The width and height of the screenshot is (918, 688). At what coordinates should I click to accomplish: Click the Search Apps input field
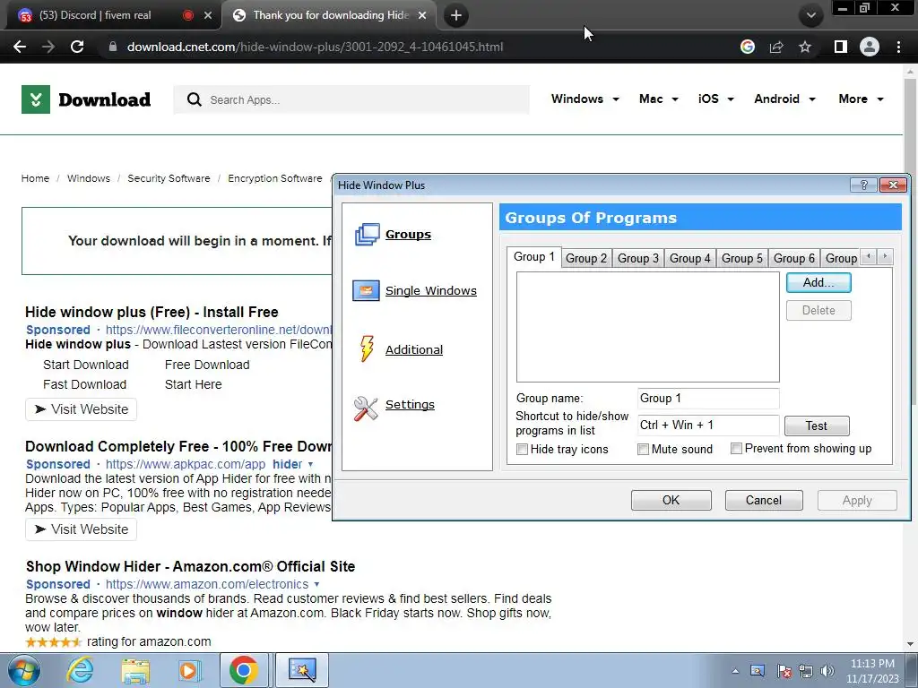click(351, 99)
